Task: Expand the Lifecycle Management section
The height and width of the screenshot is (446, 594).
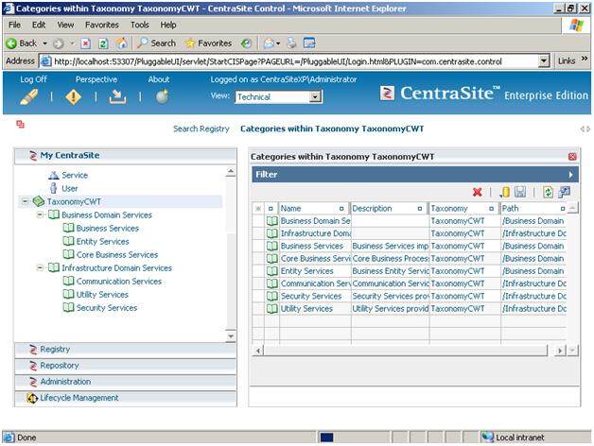Action: [x=125, y=398]
